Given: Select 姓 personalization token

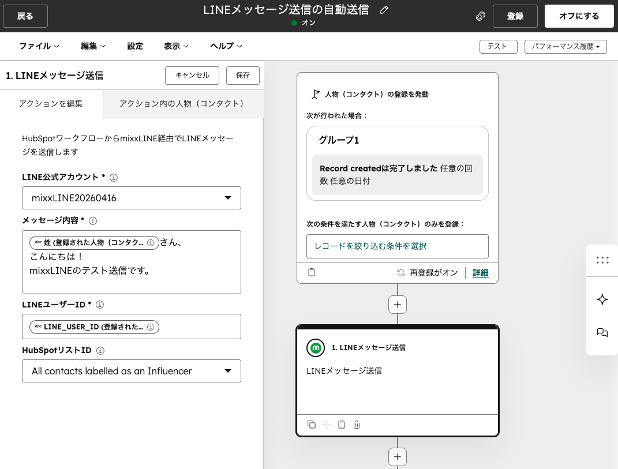Looking at the screenshot, I should 94,243.
